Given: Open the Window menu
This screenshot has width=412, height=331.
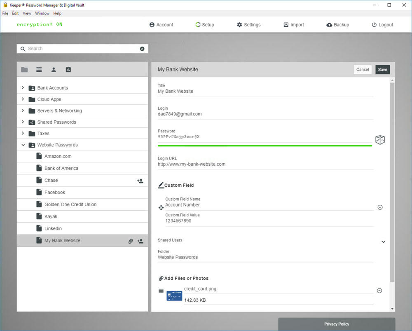Looking at the screenshot, I should [x=42, y=13].
